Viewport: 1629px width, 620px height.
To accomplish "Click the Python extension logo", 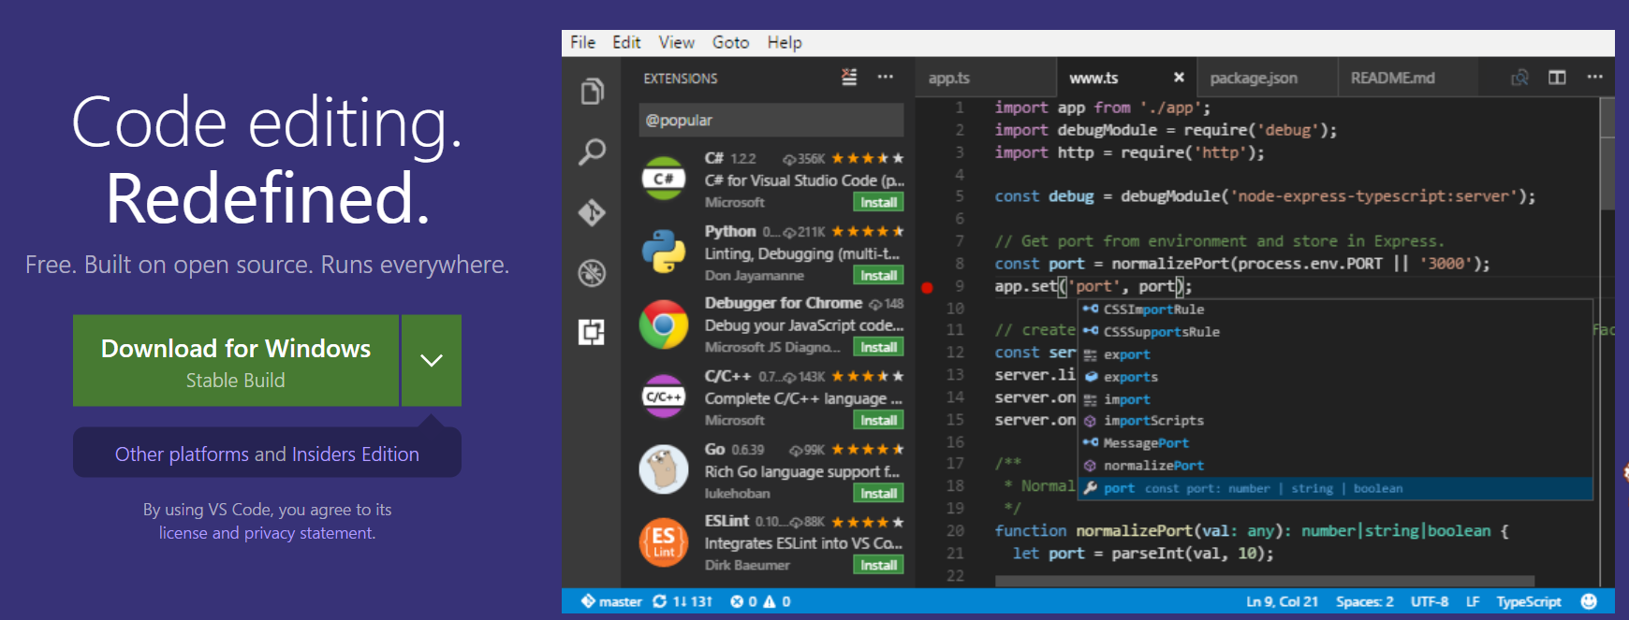I will pos(663,252).
